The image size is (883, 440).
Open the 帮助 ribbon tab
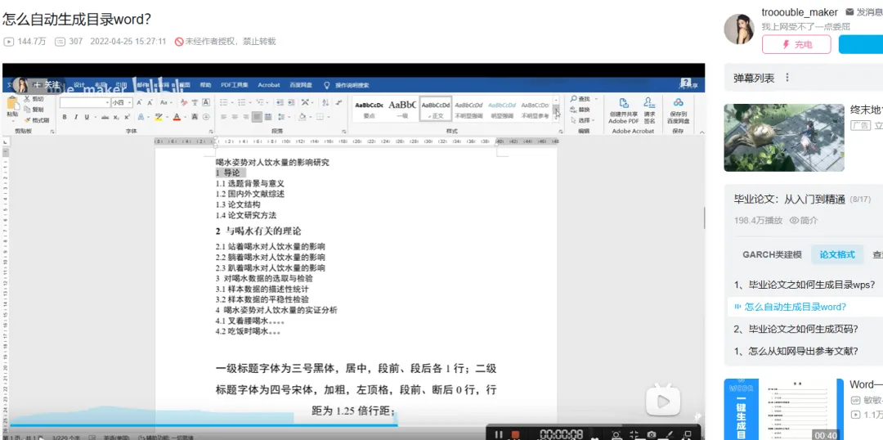coord(205,85)
